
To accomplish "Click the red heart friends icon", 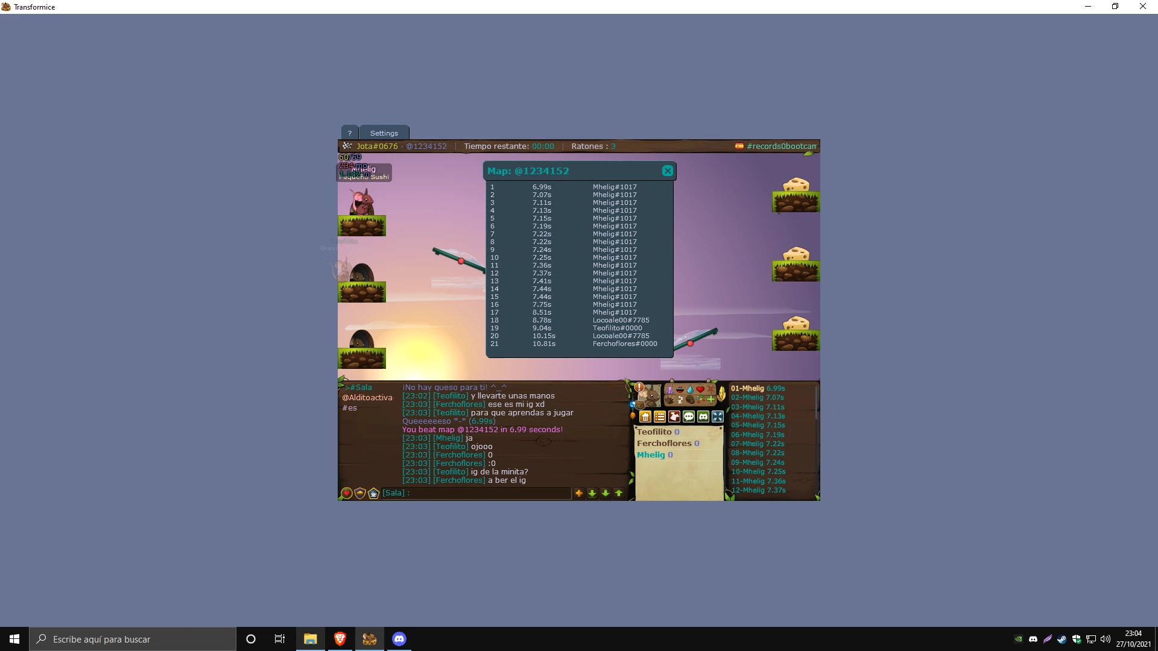I will point(347,494).
